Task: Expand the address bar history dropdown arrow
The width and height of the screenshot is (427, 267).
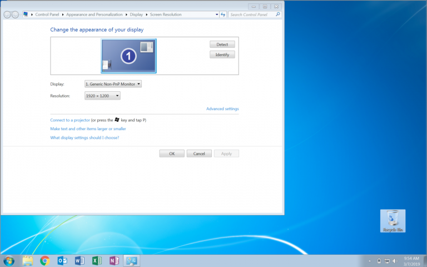Action: 217,14
